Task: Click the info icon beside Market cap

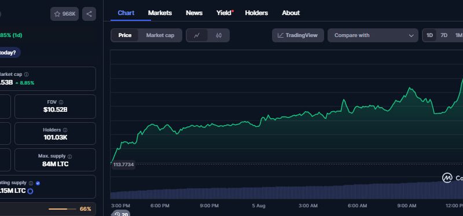Action: pyautogui.click(x=26, y=75)
